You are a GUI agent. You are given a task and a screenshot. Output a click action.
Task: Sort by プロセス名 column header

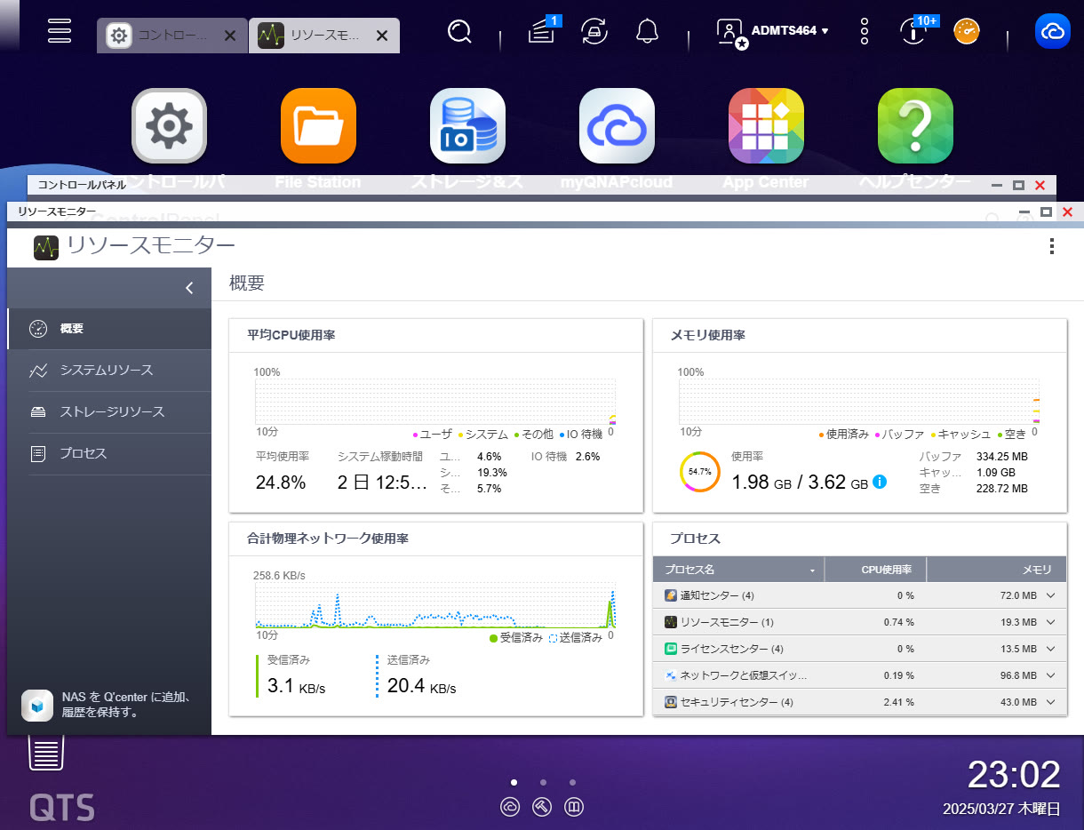pyautogui.click(x=738, y=570)
